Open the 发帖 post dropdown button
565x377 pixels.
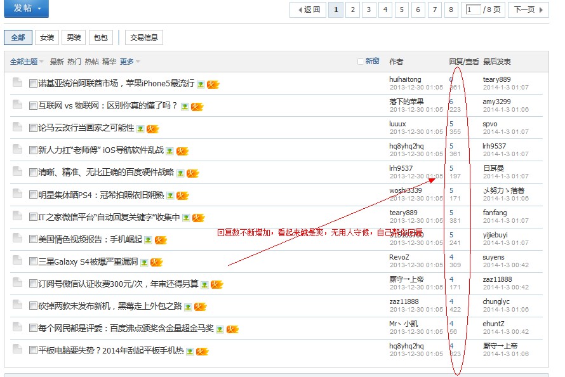point(26,8)
